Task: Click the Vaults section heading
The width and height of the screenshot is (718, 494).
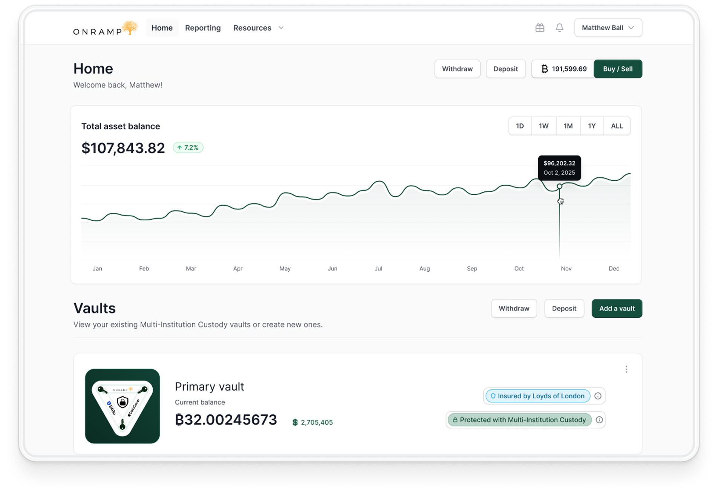Action: (95, 308)
